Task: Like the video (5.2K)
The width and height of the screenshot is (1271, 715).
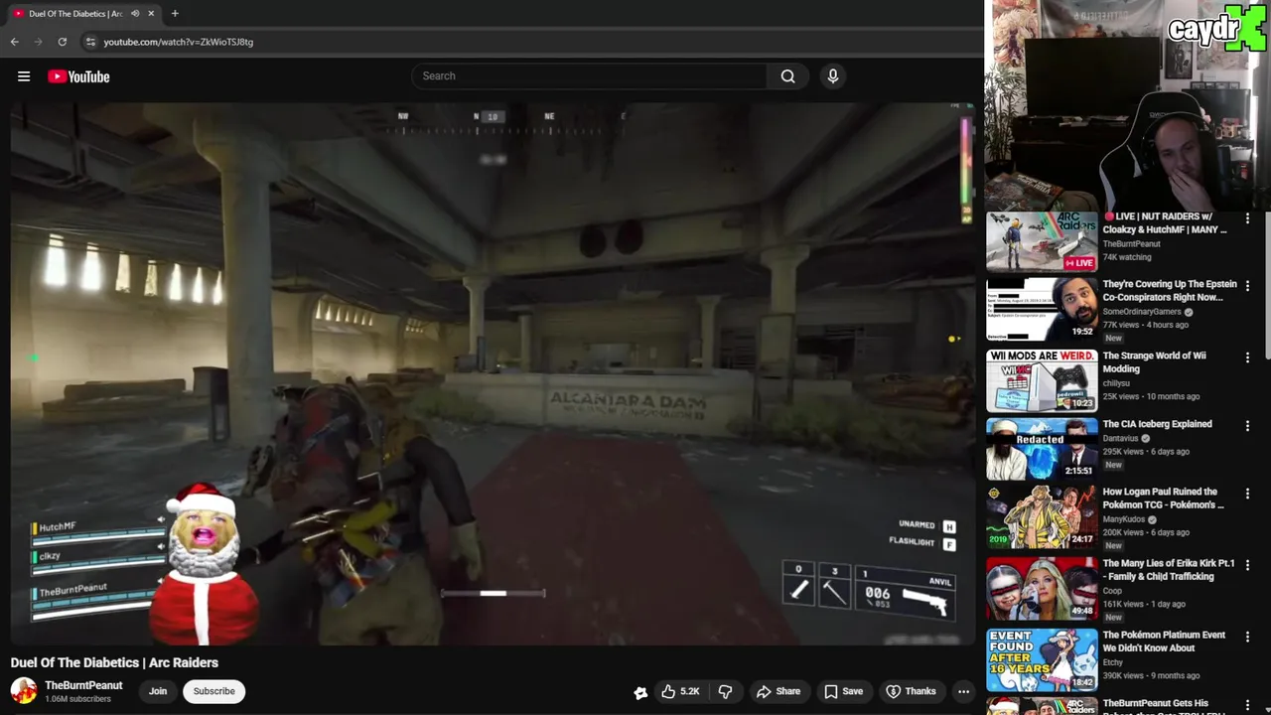Action: (x=680, y=691)
